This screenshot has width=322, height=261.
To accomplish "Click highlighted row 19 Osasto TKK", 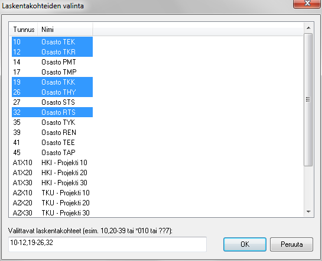I will pos(52,82).
